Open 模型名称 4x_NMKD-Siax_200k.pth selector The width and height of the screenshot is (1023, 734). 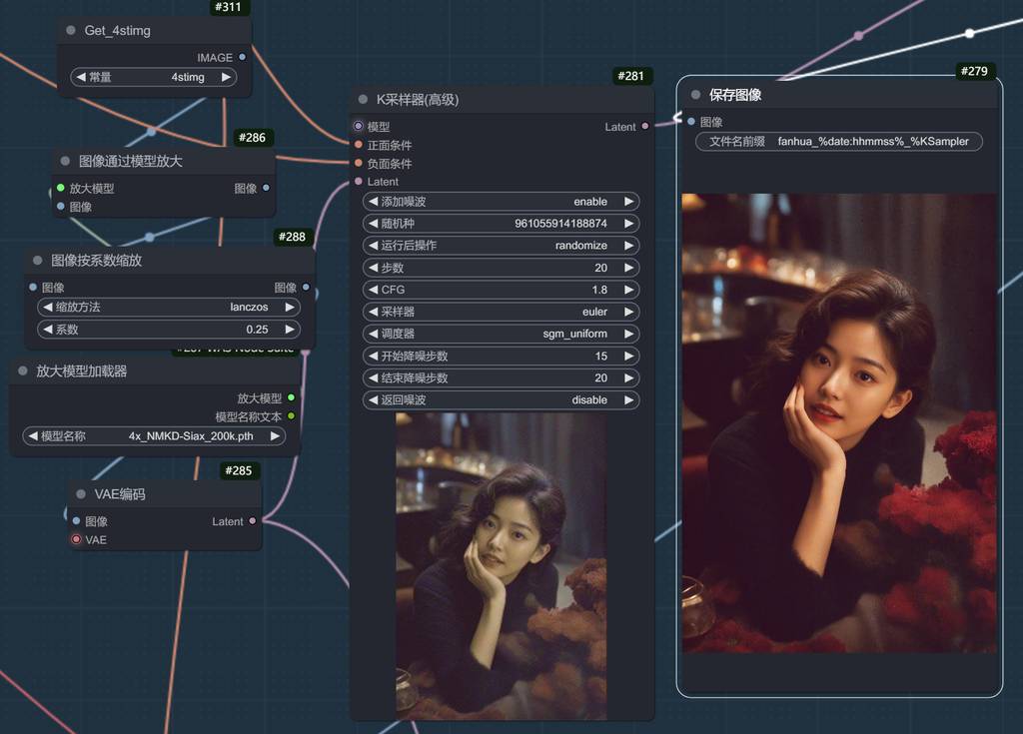[x=154, y=436]
